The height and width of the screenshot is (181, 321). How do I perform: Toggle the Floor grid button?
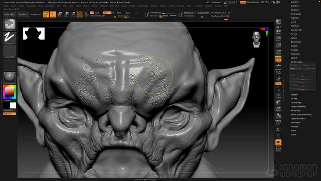[278, 66]
